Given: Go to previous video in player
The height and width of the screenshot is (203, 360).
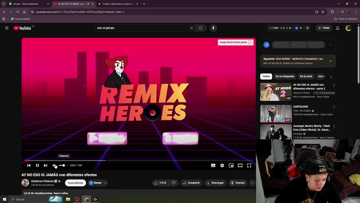Looking at the screenshot, I should click(x=29, y=166).
